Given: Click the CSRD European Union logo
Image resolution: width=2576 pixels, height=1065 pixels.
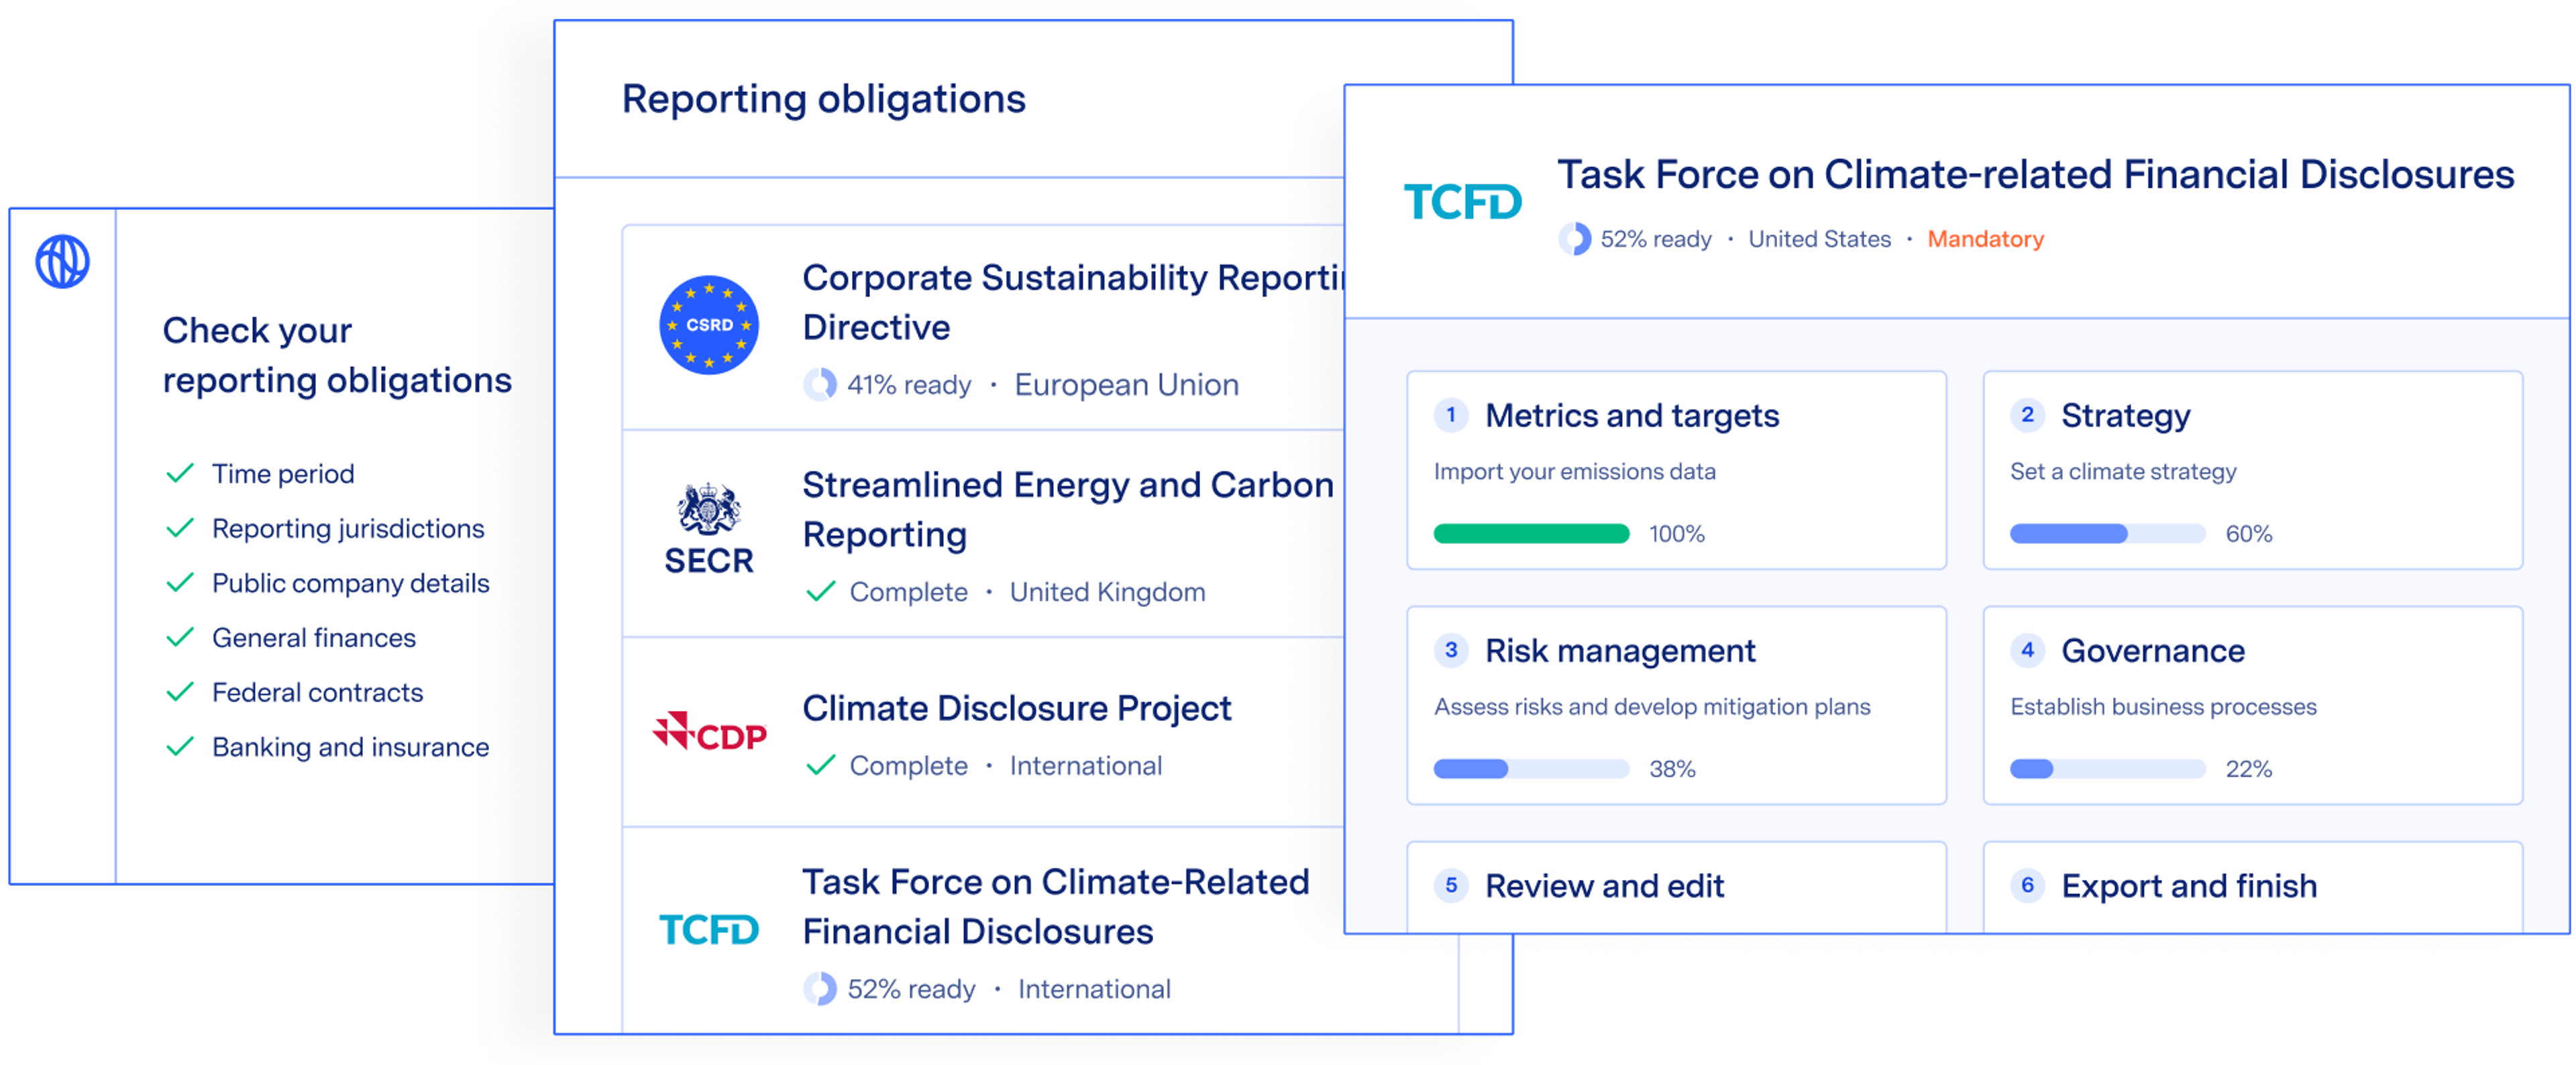Looking at the screenshot, I should click(708, 325).
